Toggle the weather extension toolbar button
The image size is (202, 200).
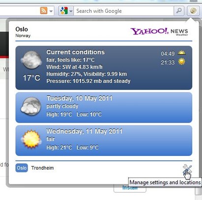tap(193, 11)
